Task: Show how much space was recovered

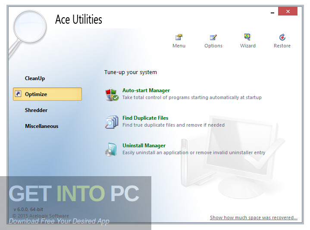Action: pyautogui.click(x=254, y=218)
